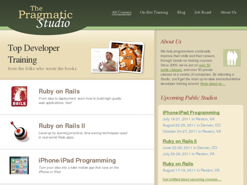Click 'from the folks who wrote the books'
Viewport: 247px width, 185px height.
(42, 69)
